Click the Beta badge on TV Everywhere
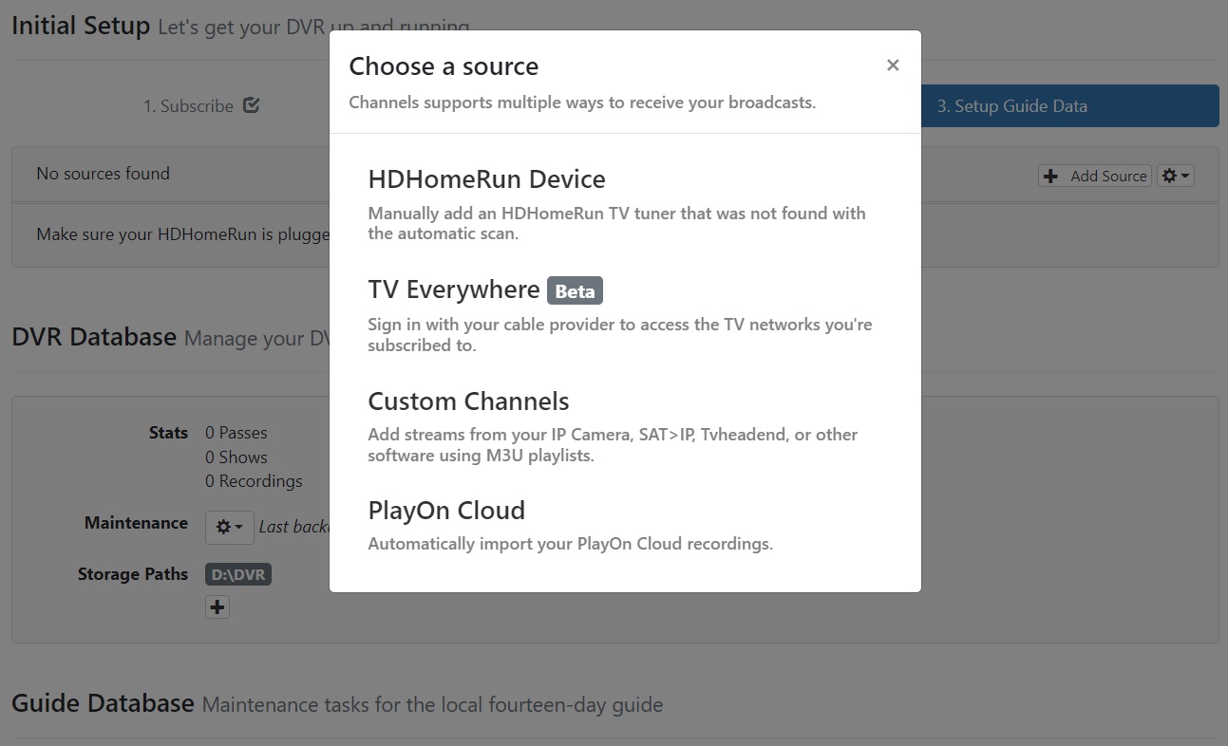1228x746 pixels. [x=575, y=291]
